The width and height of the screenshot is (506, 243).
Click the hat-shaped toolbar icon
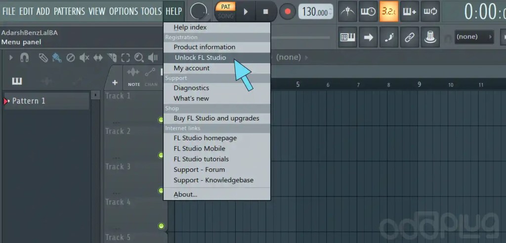point(430,38)
